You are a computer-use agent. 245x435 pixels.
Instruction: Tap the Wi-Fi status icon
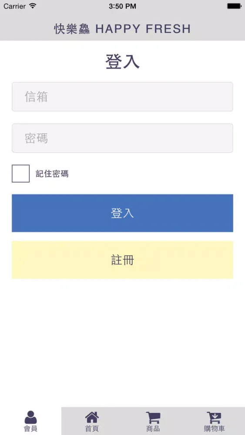tap(33, 6)
